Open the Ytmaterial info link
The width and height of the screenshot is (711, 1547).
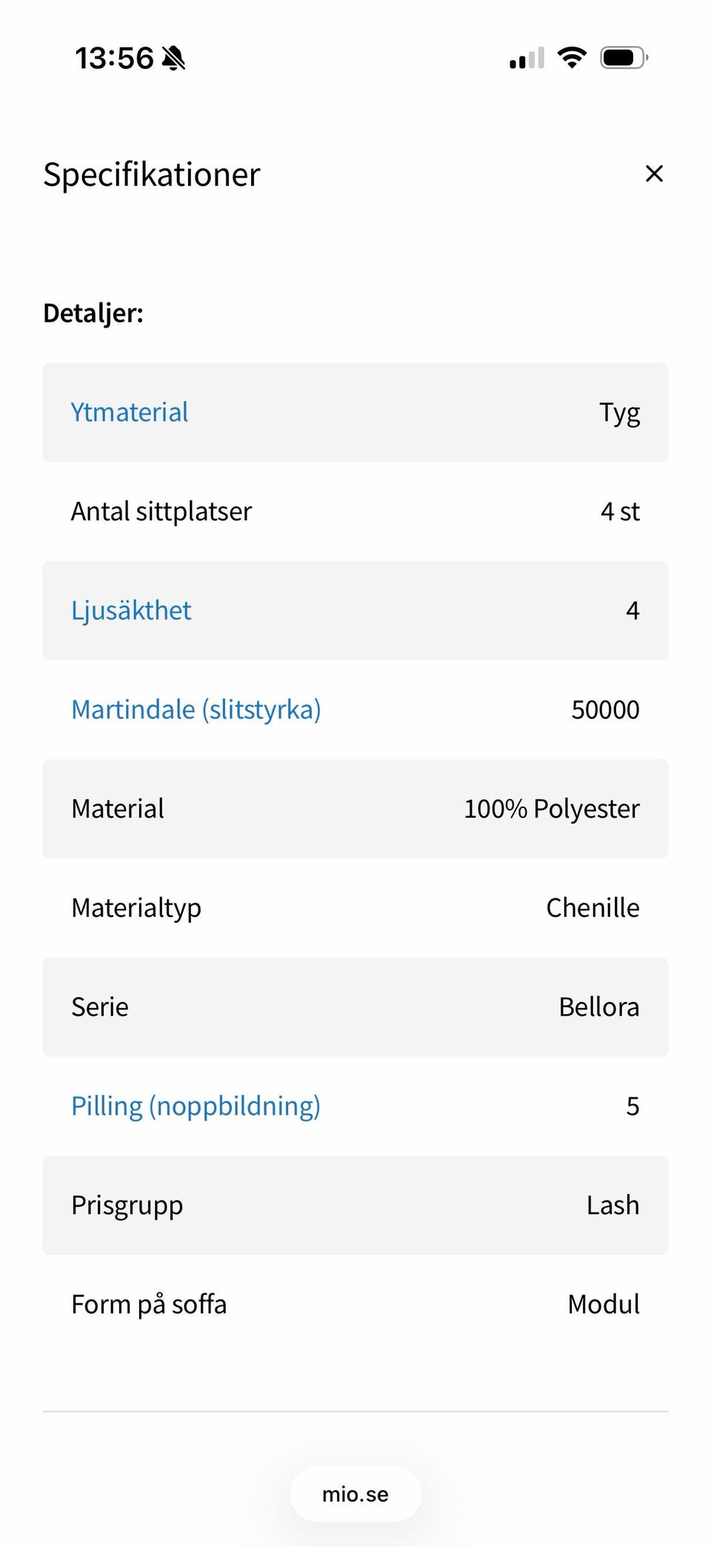[x=130, y=412]
